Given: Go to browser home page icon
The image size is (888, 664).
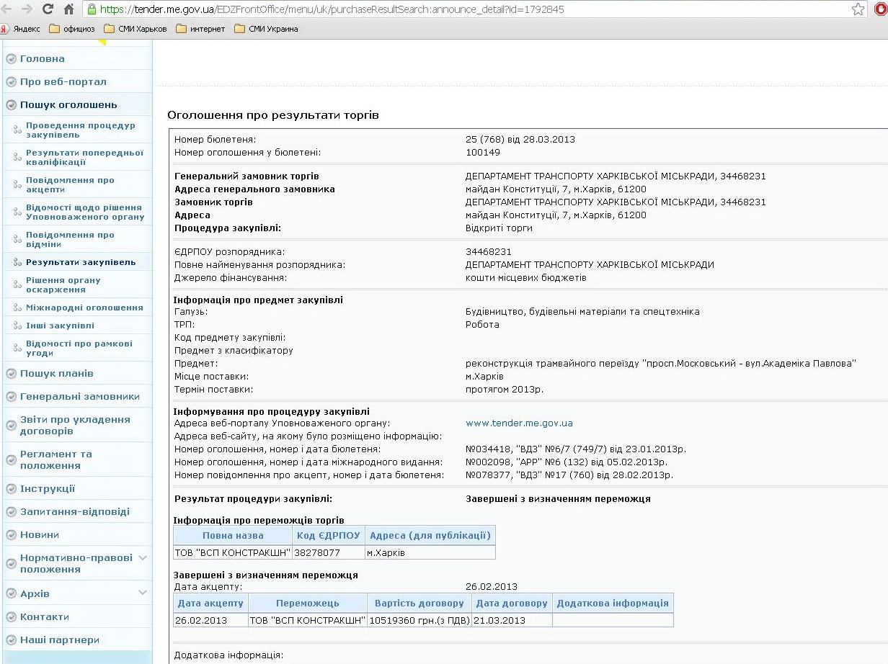Looking at the screenshot, I should tap(69, 9).
